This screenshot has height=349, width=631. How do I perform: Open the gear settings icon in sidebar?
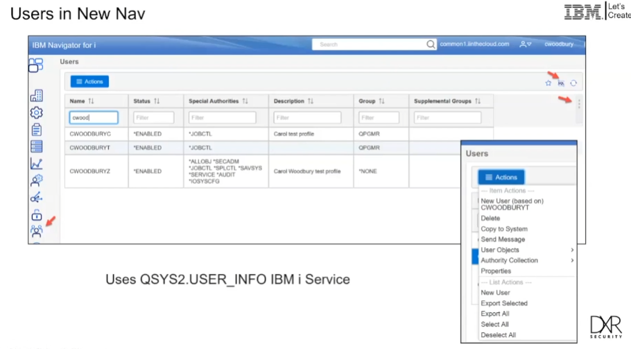[36, 112]
